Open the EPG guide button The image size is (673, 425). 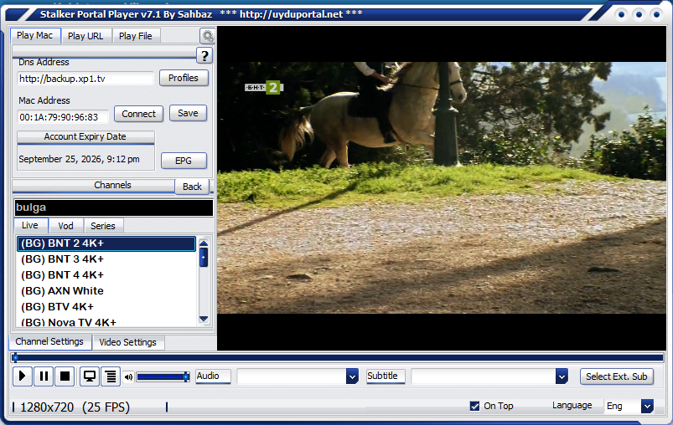coord(184,161)
